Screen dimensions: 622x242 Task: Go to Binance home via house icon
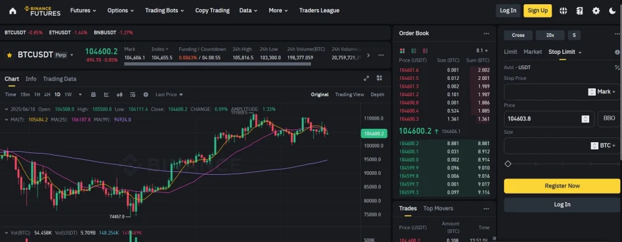[x=12, y=10]
